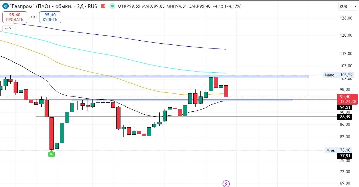Click the 0,00 spread value between the sell and buy buttons
This screenshot has height=187, width=359.
coord(33,17)
